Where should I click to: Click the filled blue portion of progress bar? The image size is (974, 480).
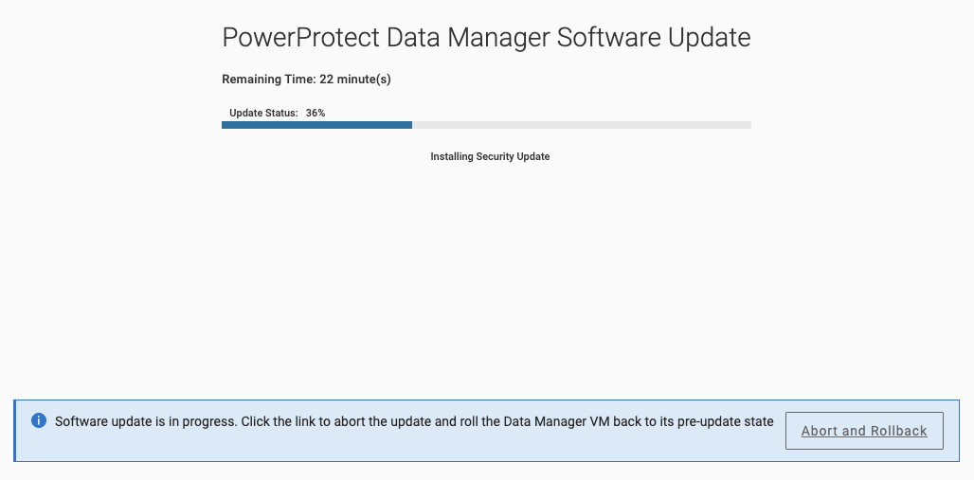tap(316, 125)
